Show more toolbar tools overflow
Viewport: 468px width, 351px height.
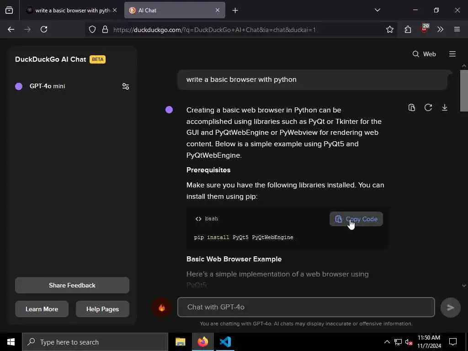[x=440, y=29]
